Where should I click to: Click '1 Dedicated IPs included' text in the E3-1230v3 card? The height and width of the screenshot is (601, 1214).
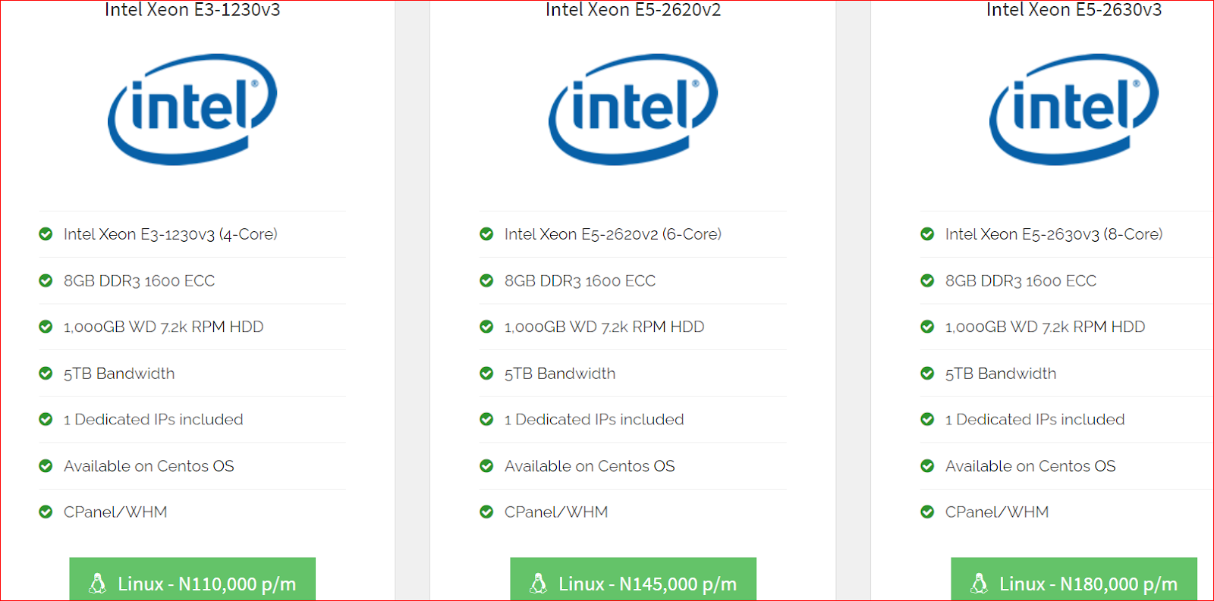[153, 420]
